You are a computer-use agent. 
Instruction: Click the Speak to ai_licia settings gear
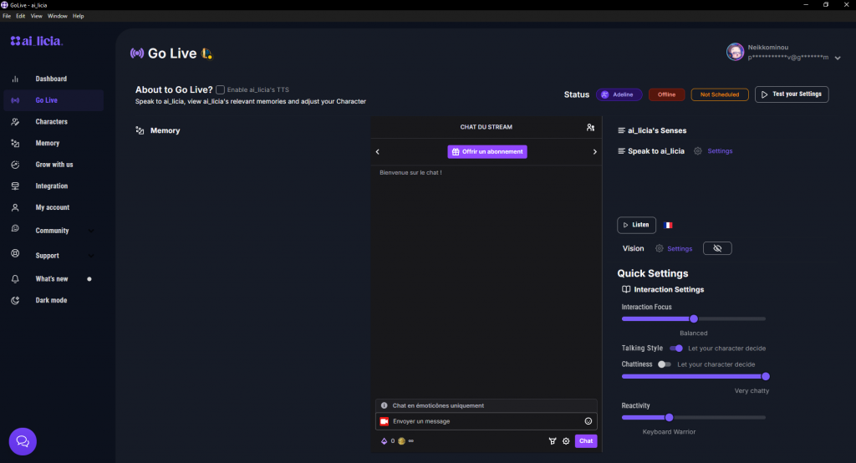(x=698, y=151)
